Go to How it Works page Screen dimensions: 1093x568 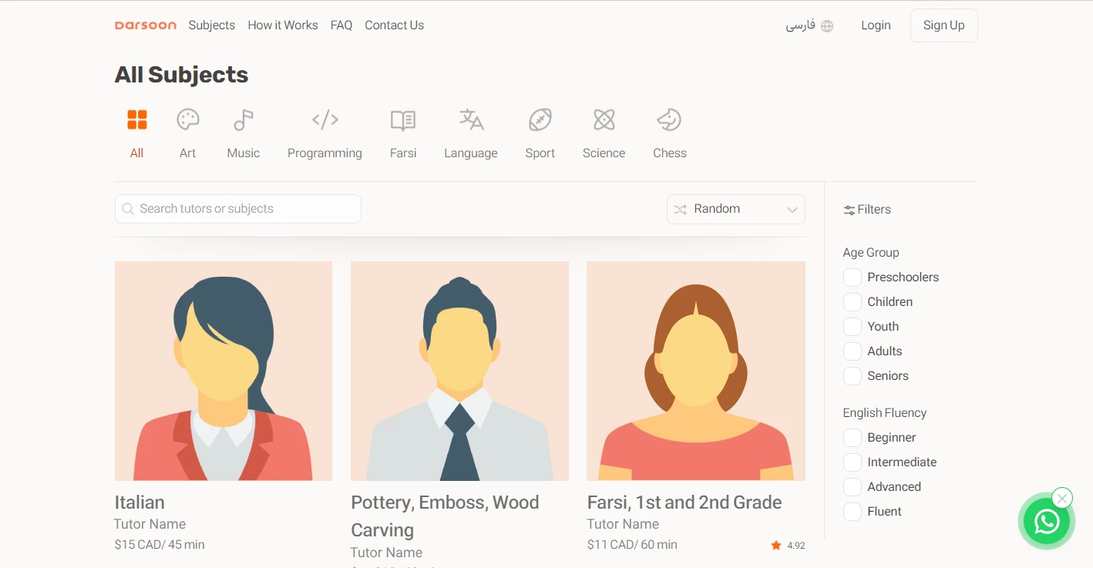(x=283, y=25)
